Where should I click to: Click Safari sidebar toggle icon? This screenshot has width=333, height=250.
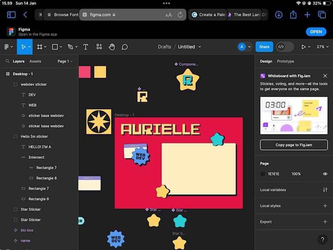11,15
